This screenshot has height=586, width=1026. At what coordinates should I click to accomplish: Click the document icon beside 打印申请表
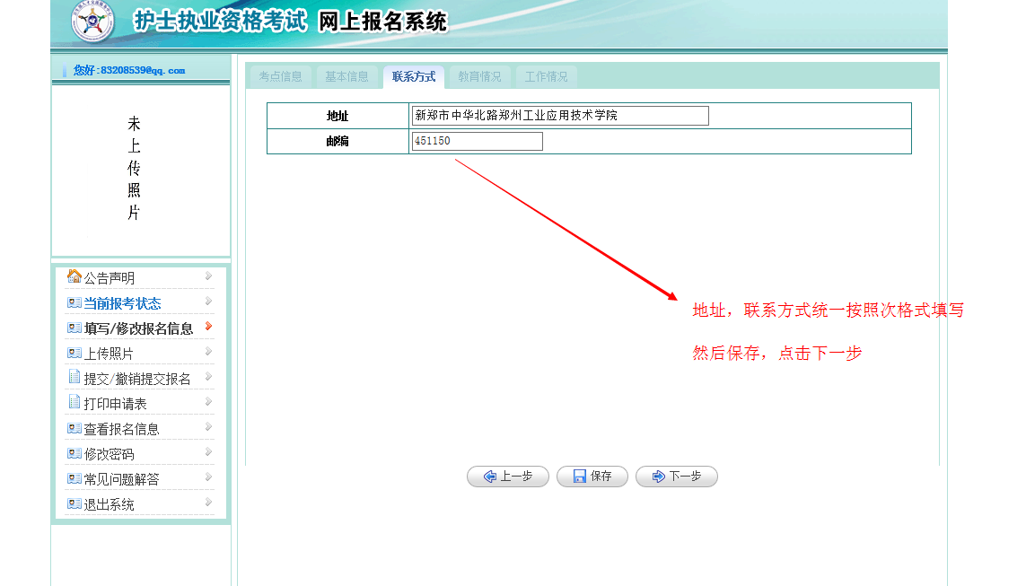pyautogui.click(x=75, y=402)
